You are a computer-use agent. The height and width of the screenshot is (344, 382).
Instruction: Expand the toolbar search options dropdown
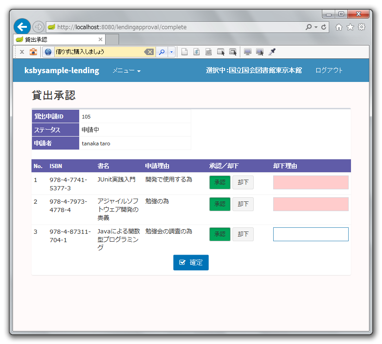(171, 52)
